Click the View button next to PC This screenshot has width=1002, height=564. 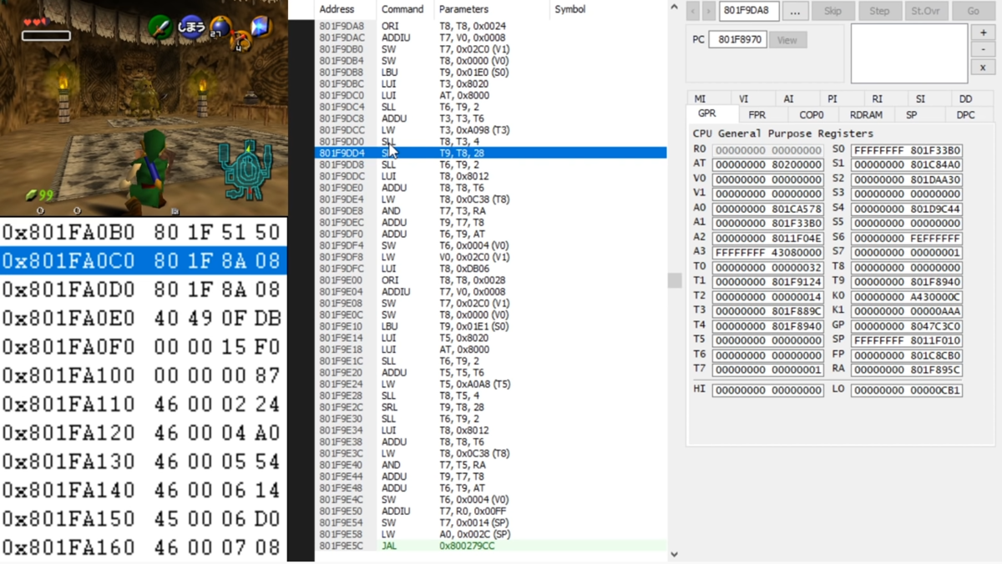[x=787, y=39]
